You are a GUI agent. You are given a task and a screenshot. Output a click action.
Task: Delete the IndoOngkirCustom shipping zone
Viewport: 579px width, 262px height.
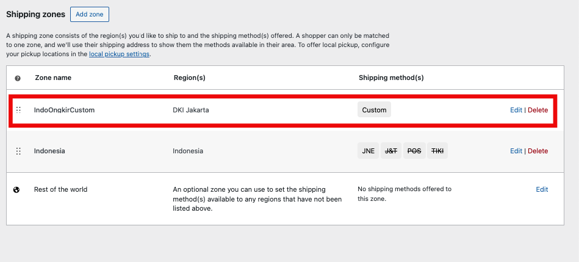[538, 110]
